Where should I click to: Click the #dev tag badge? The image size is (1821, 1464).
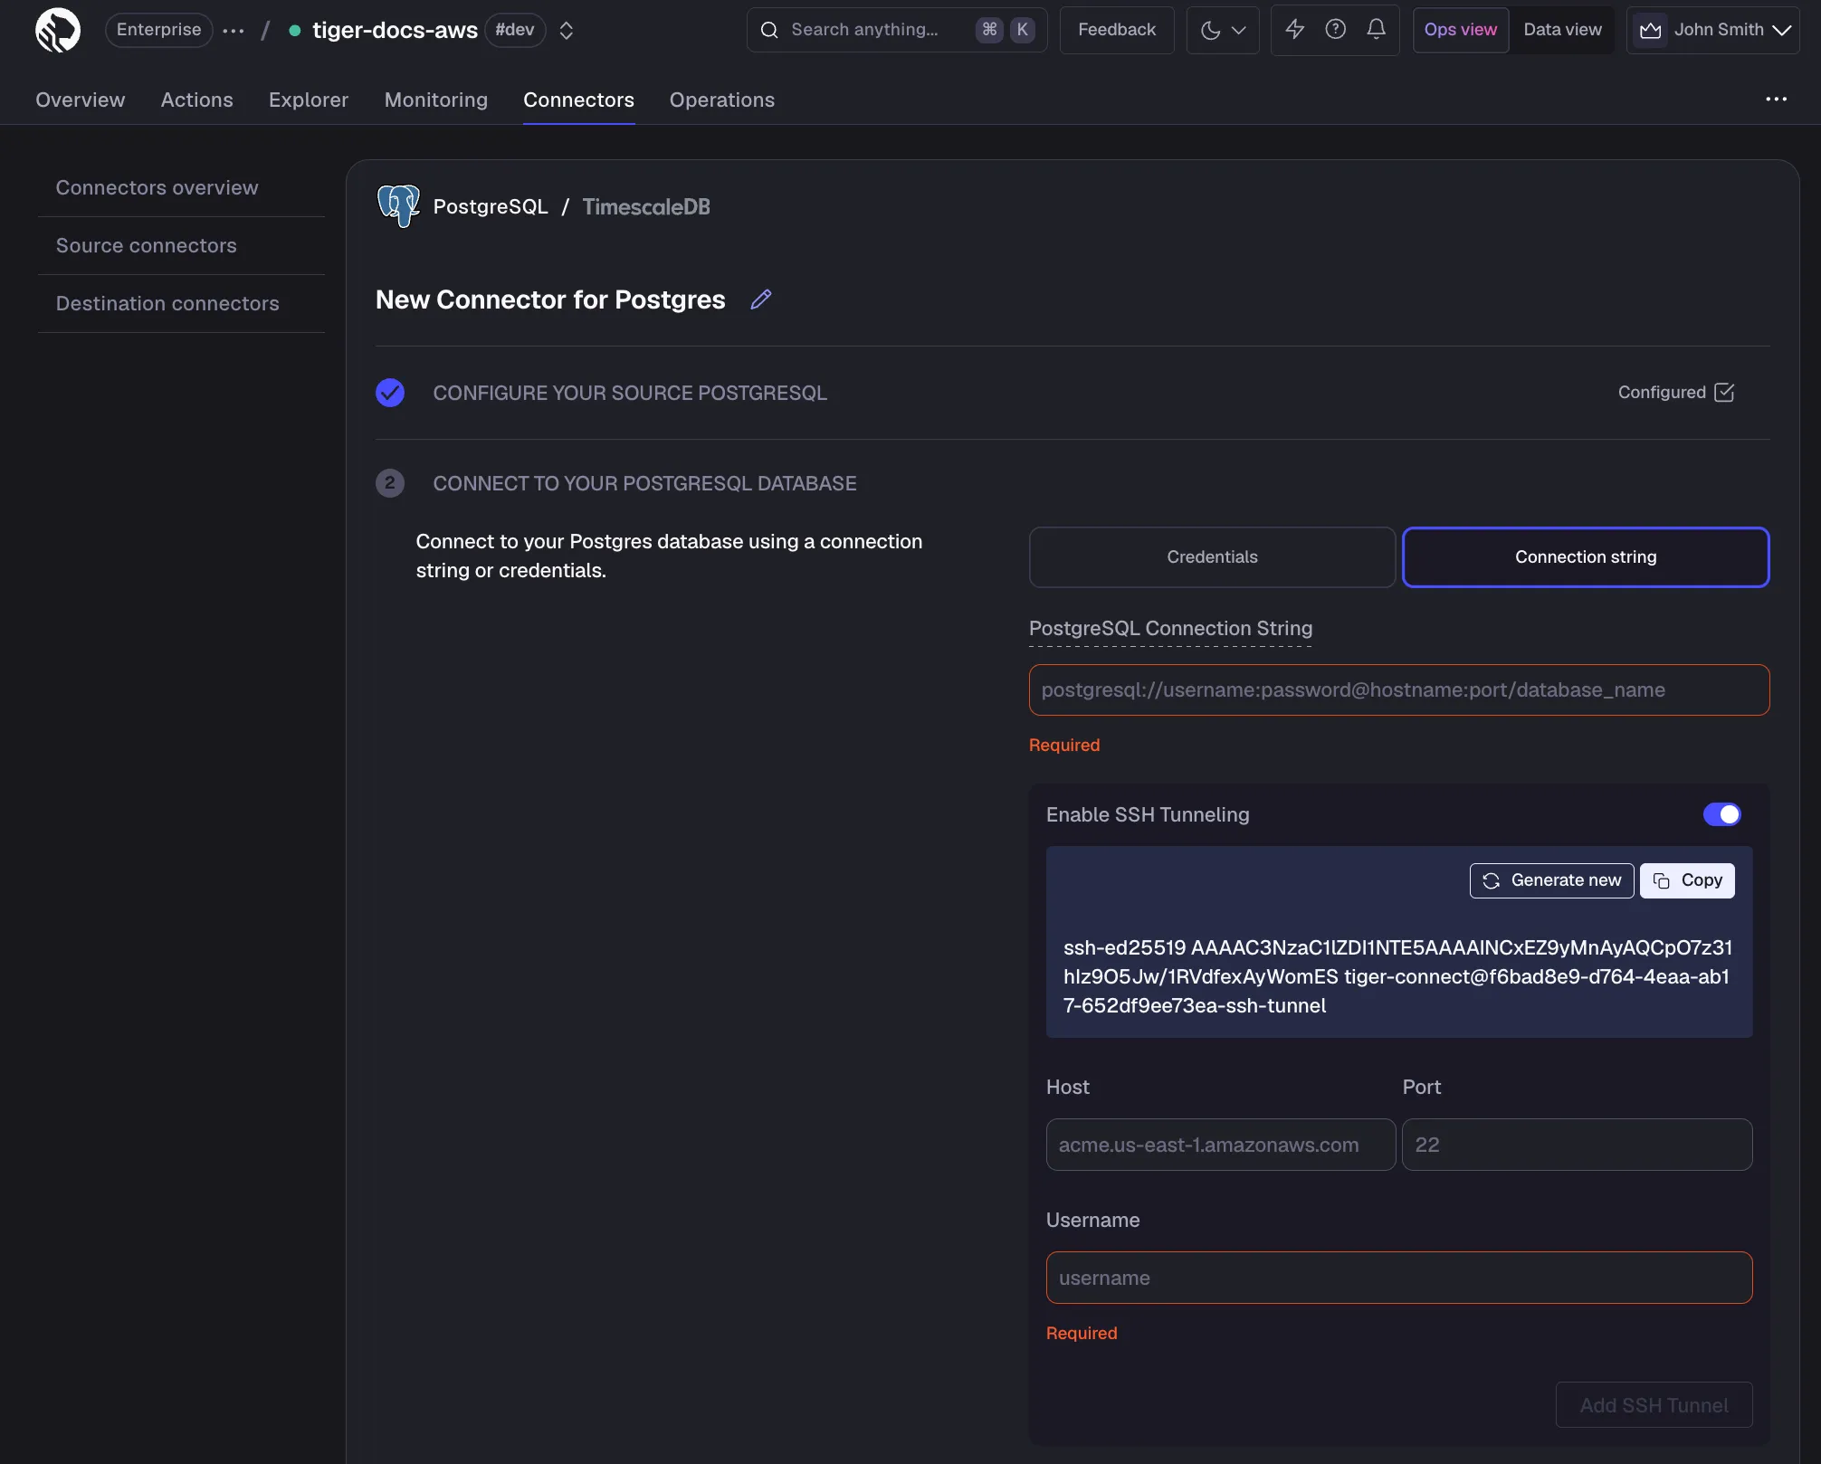tap(515, 30)
